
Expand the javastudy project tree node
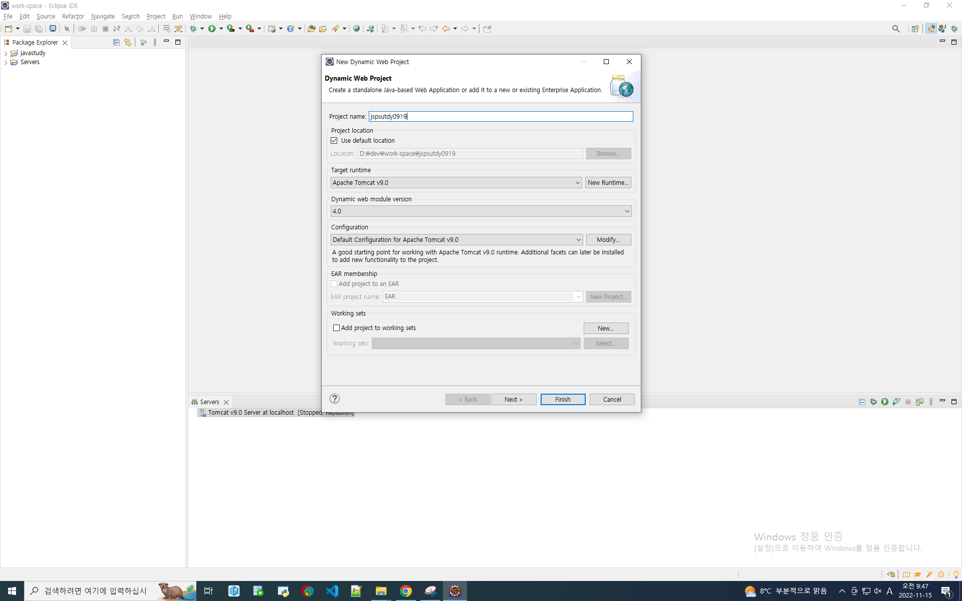point(6,53)
